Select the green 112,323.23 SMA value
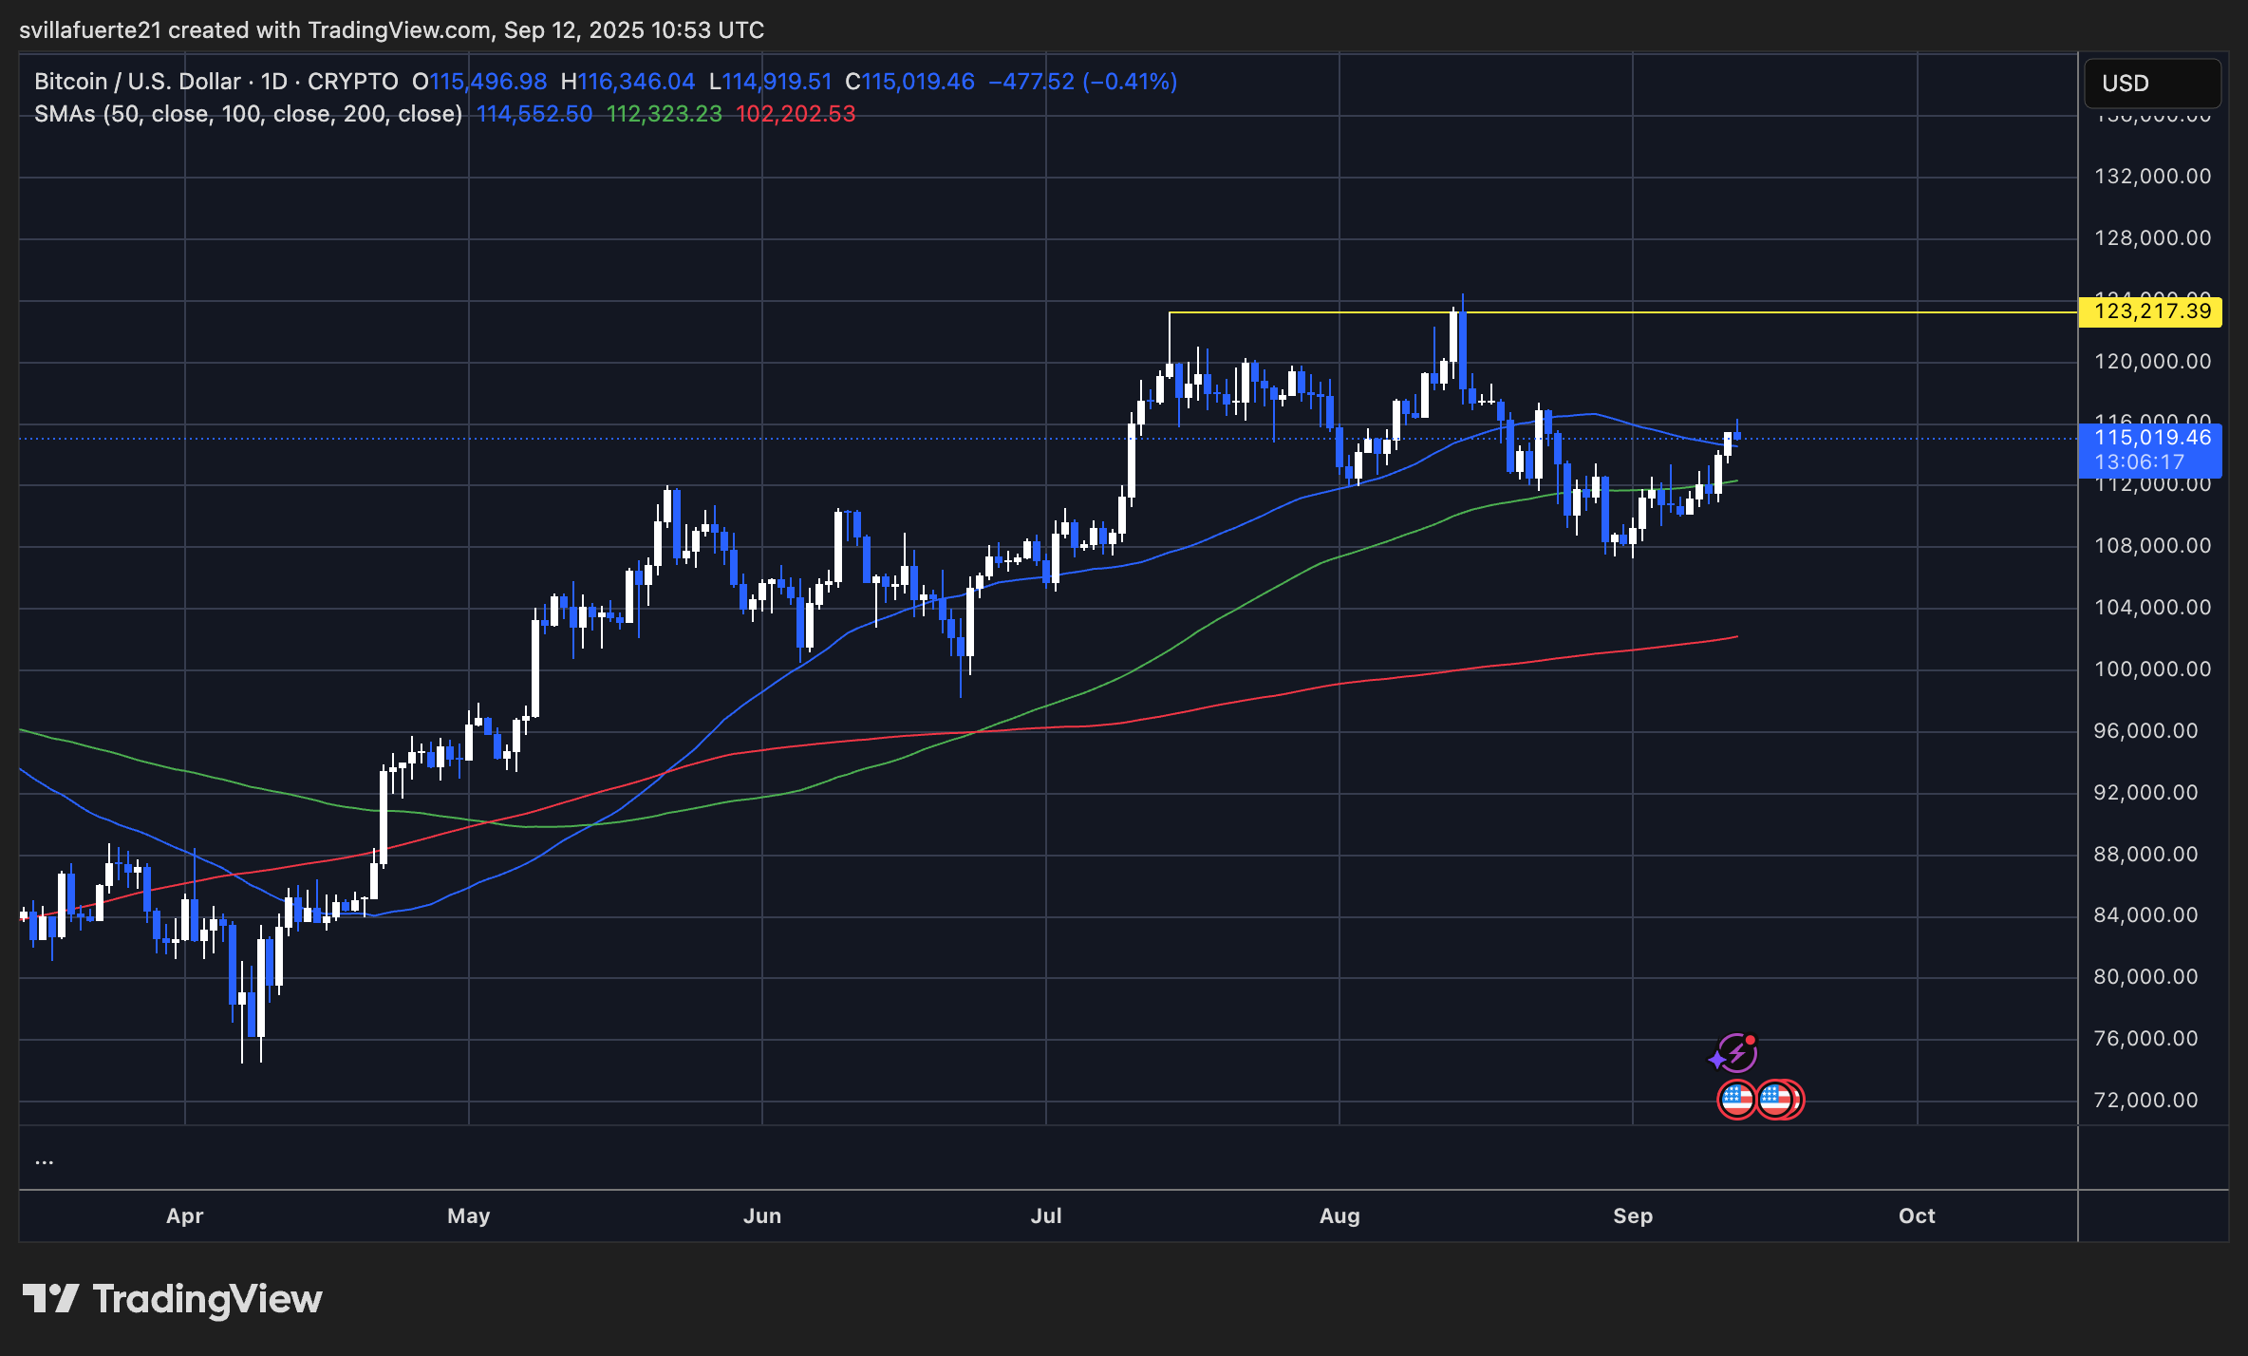This screenshot has height=1356, width=2248. click(665, 113)
